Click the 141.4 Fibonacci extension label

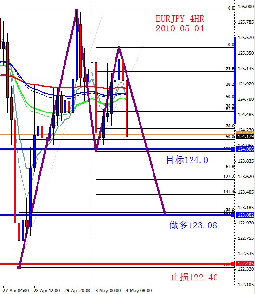(229, 192)
